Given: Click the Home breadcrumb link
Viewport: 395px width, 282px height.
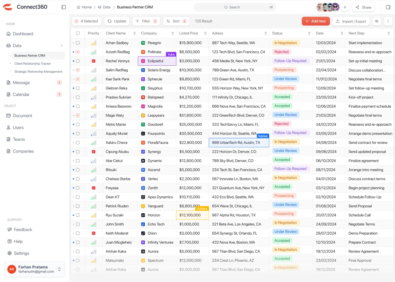Looking at the screenshot, I should 84,7.
